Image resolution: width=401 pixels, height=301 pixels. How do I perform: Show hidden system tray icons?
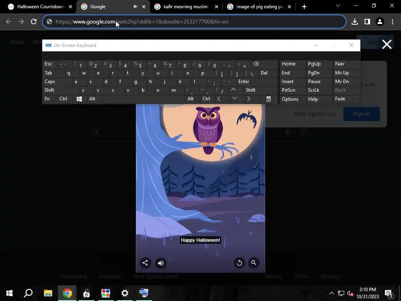(331, 293)
